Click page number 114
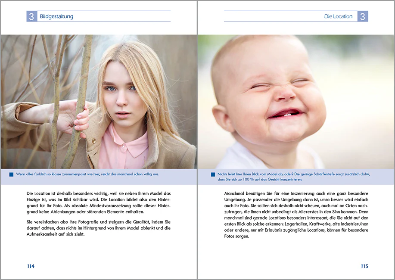This screenshot has height=280, width=395. click(x=31, y=266)
